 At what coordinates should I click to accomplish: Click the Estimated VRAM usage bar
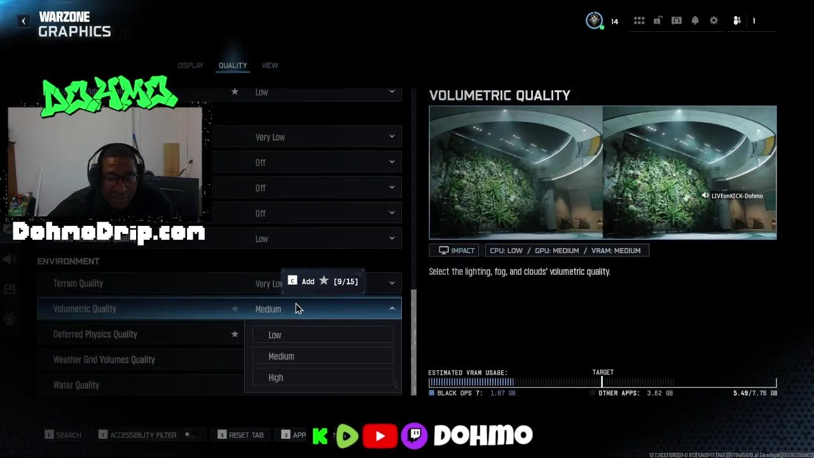coord(602,382)
